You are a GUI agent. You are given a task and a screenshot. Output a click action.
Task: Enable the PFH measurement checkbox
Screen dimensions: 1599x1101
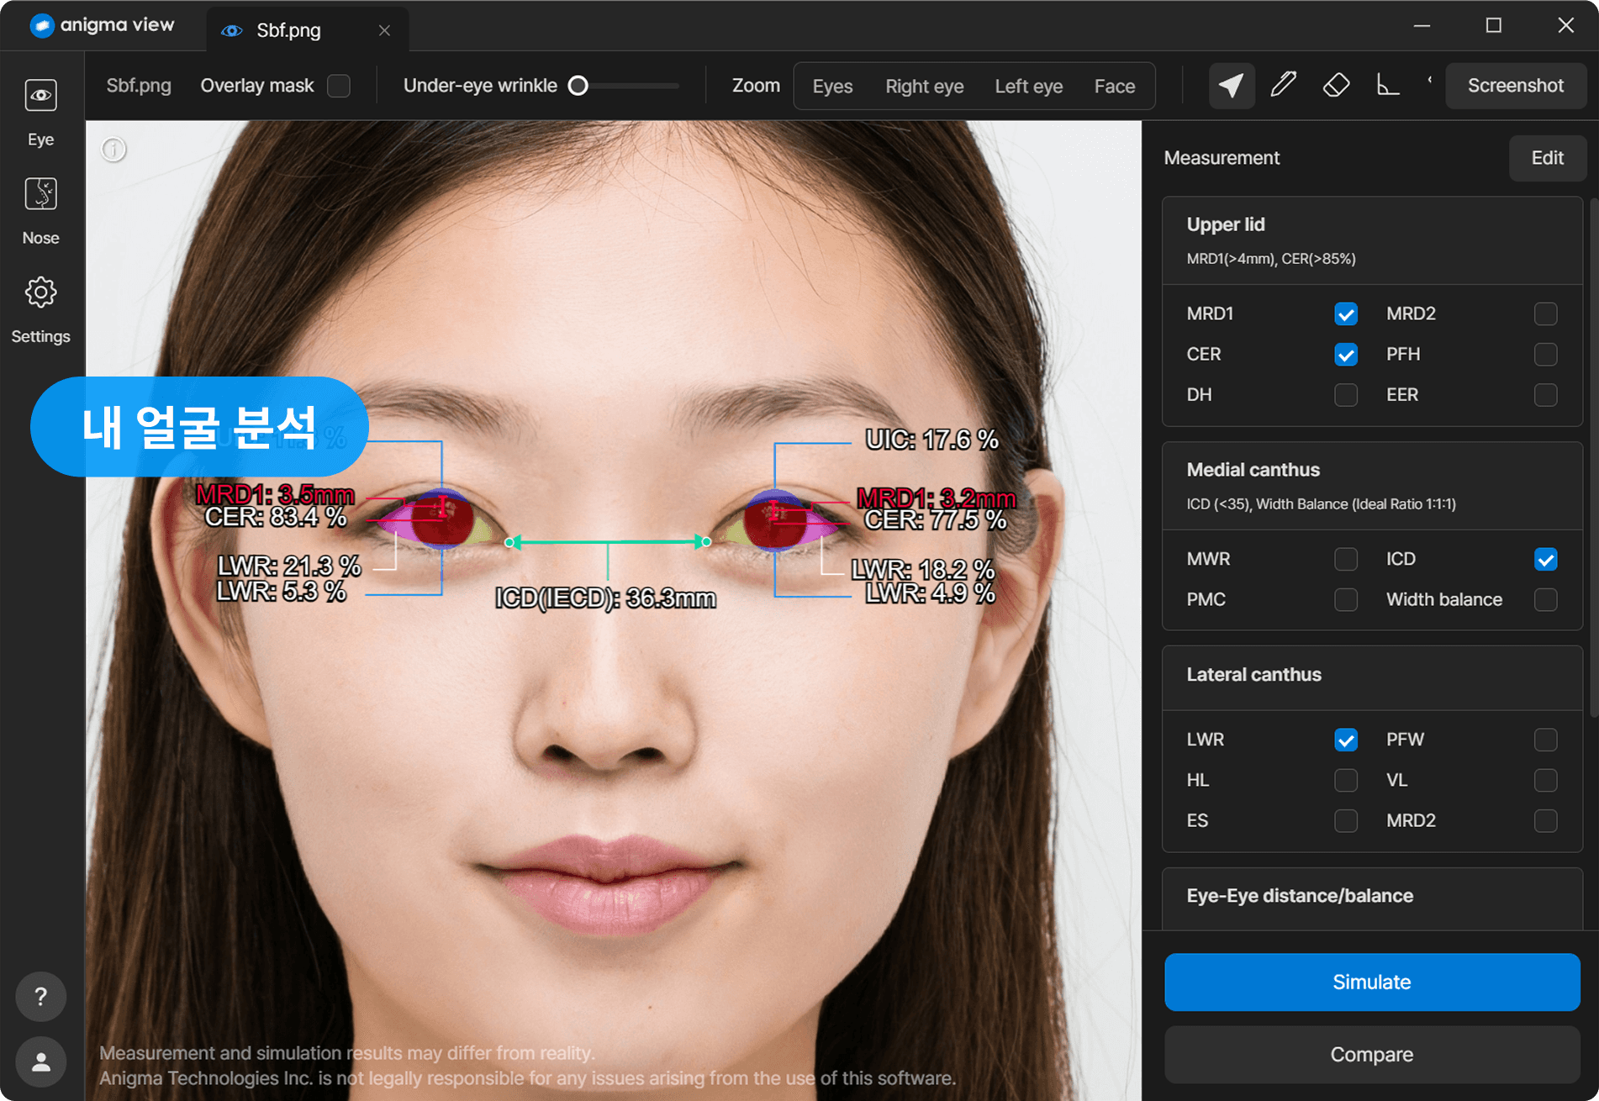click(1545, 355)
